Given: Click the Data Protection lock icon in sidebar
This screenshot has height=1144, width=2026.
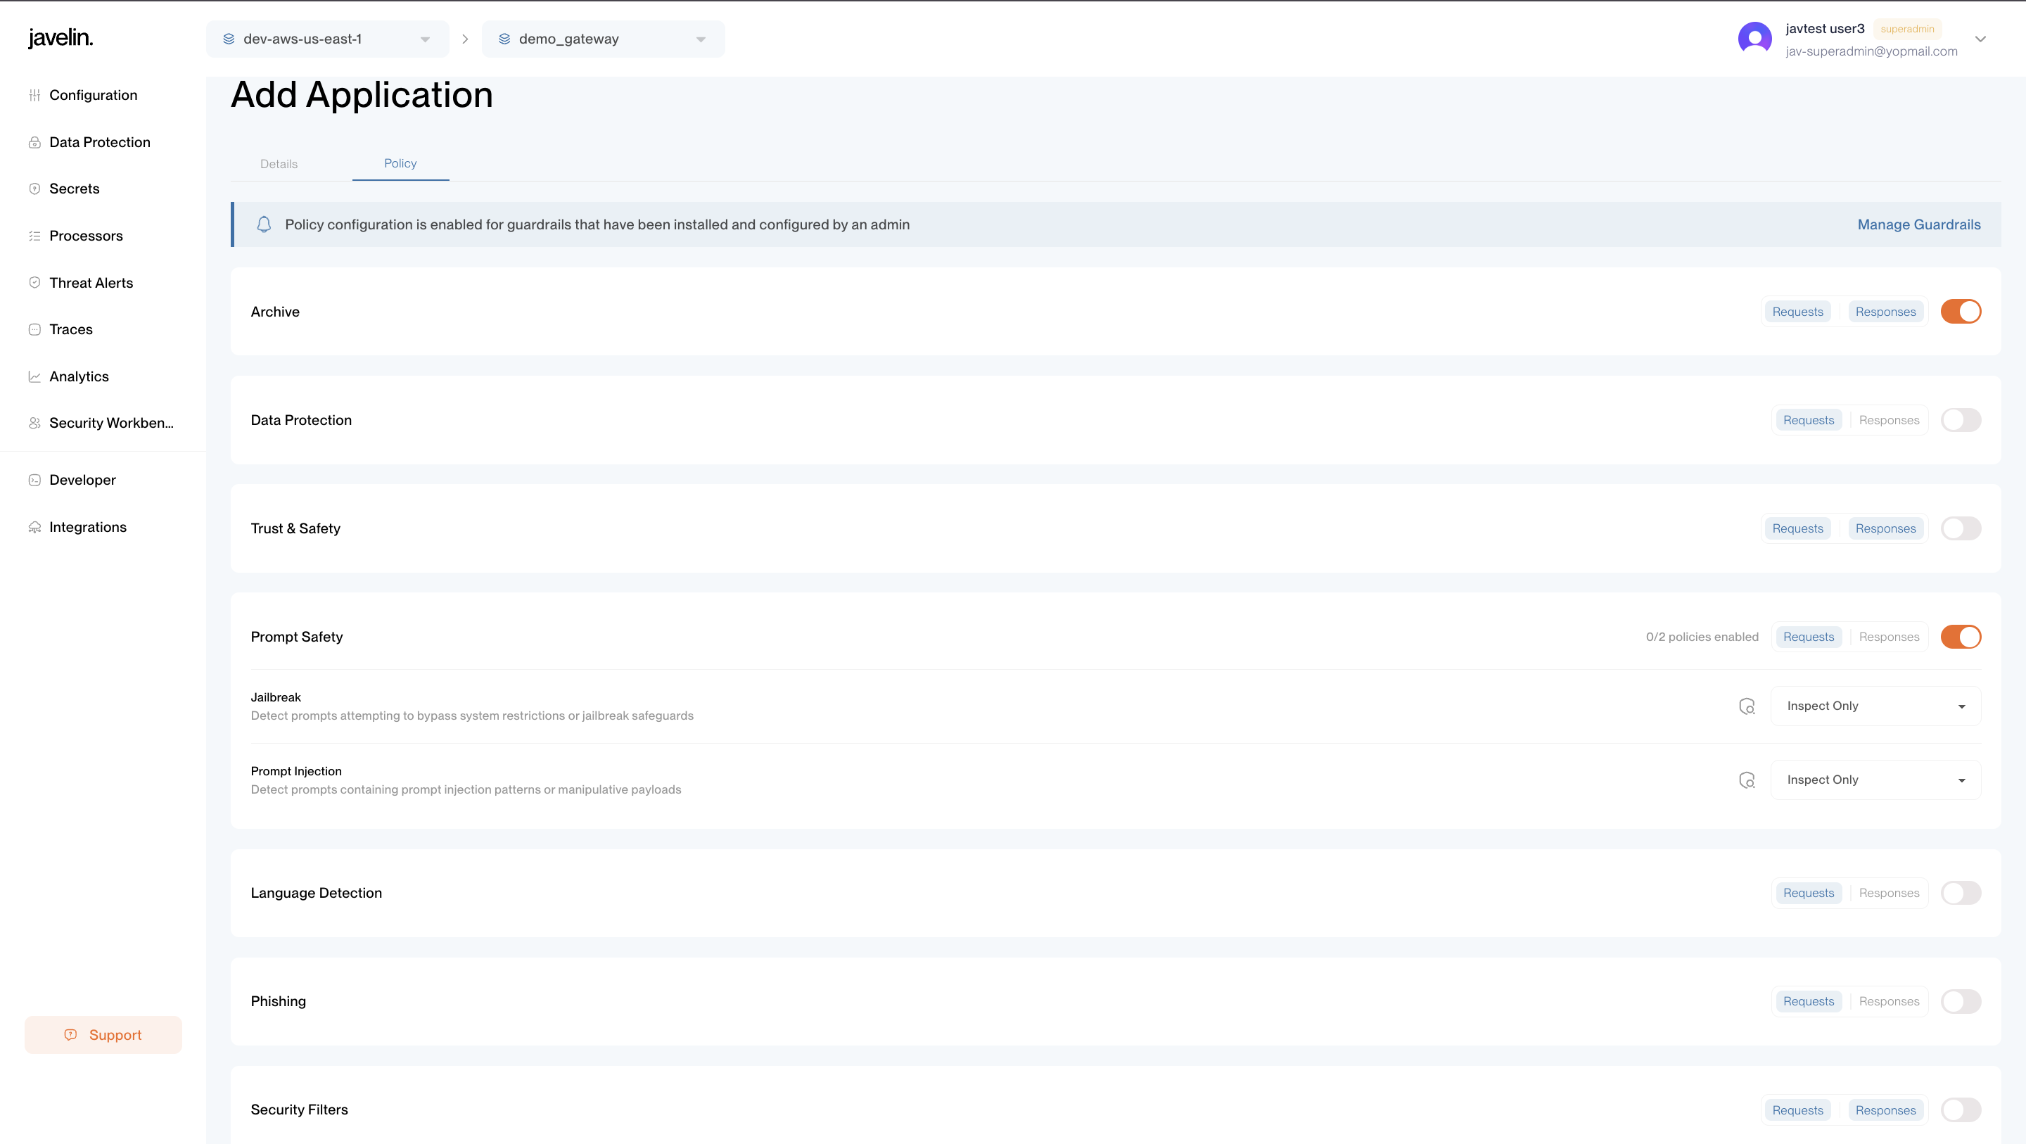Looking at the screenshot, I should 34,142.
